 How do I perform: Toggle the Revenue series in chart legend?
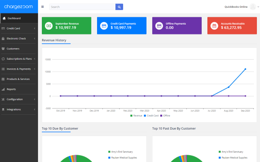tap(136, 116)
